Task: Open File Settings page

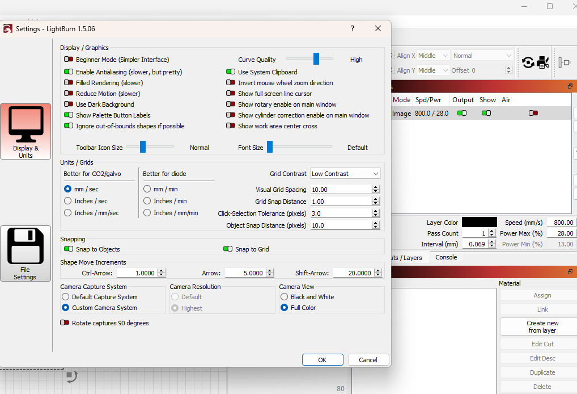Action: (26, 254)
